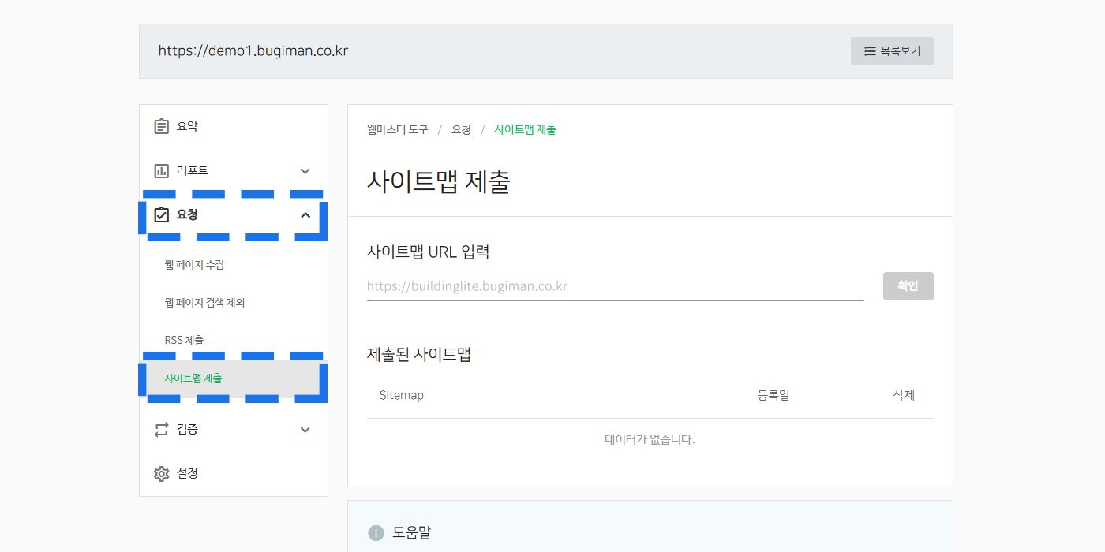
Task: Click the 등록일 column header
Action: [x=773, y=395]
